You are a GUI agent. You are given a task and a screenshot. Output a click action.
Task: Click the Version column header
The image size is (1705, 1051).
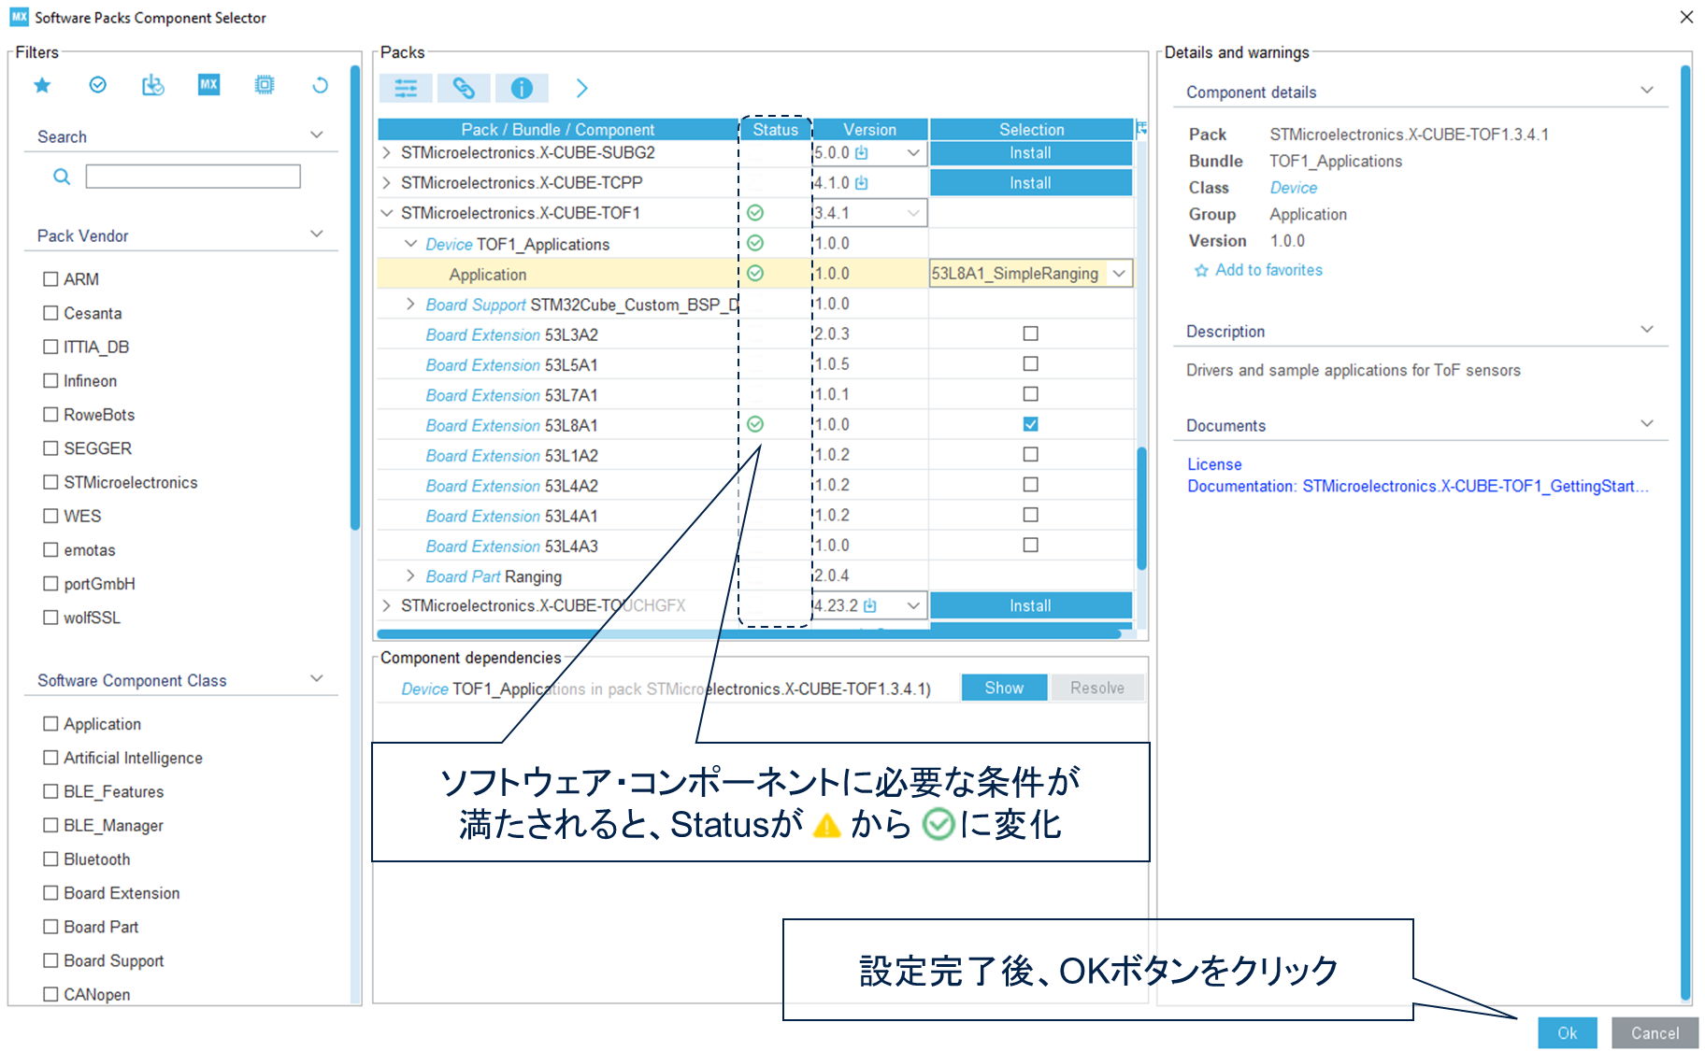870,129
